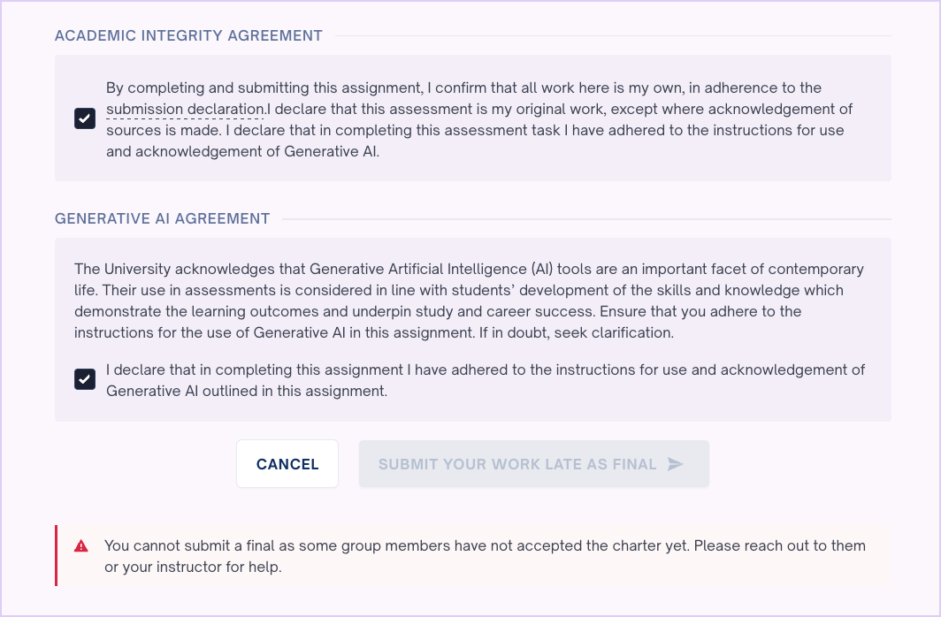Uncheck the Academic Integrity Agreement checkbox
Screen dimensions: 941x617
coord(85,118)
